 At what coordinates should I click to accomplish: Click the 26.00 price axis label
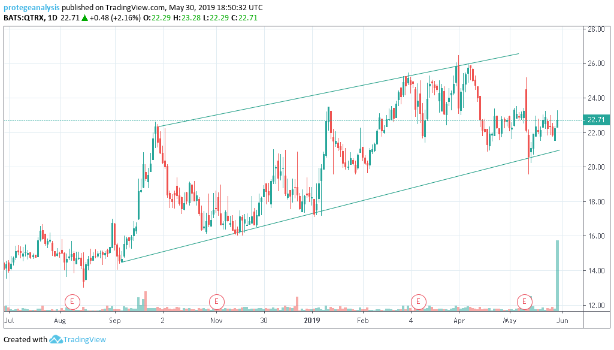click(x=596, y=64)
